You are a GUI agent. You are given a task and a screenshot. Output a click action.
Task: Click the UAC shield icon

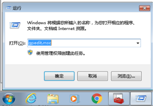[30, 52]
